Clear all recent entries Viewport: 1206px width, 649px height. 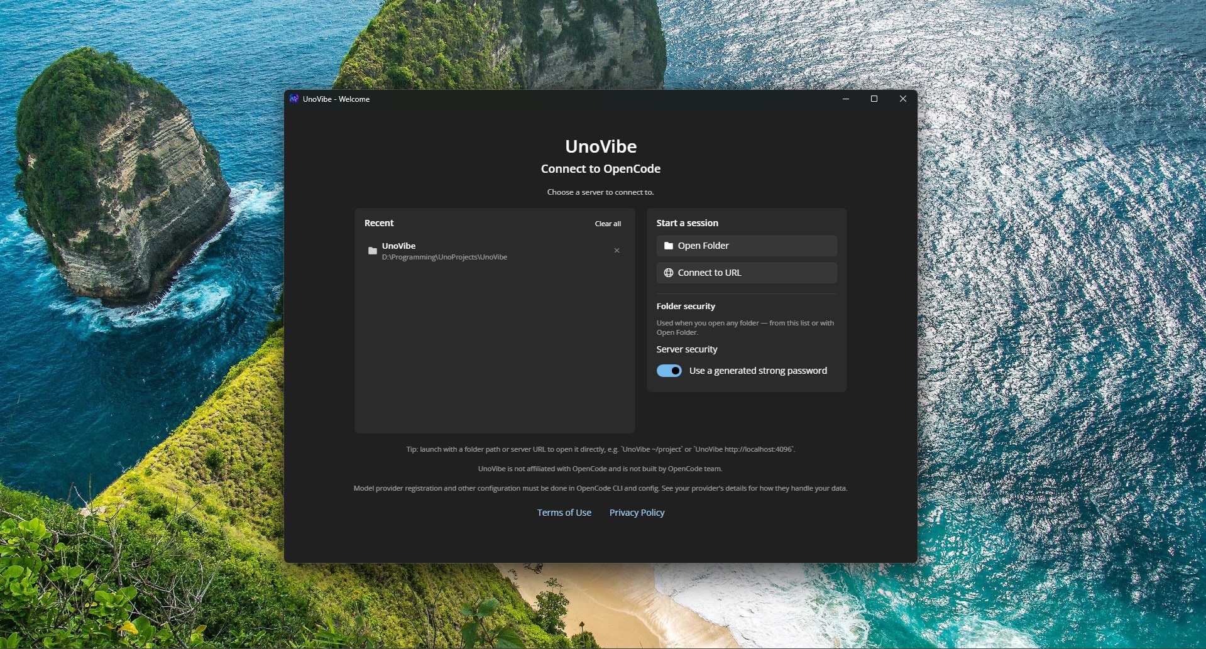pyautogui.click(x=608, y=224)
